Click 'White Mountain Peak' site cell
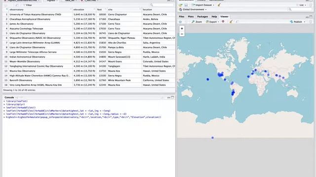Image resolution: width=316 pixels, height=177 pixels. [x=124, y=80]
